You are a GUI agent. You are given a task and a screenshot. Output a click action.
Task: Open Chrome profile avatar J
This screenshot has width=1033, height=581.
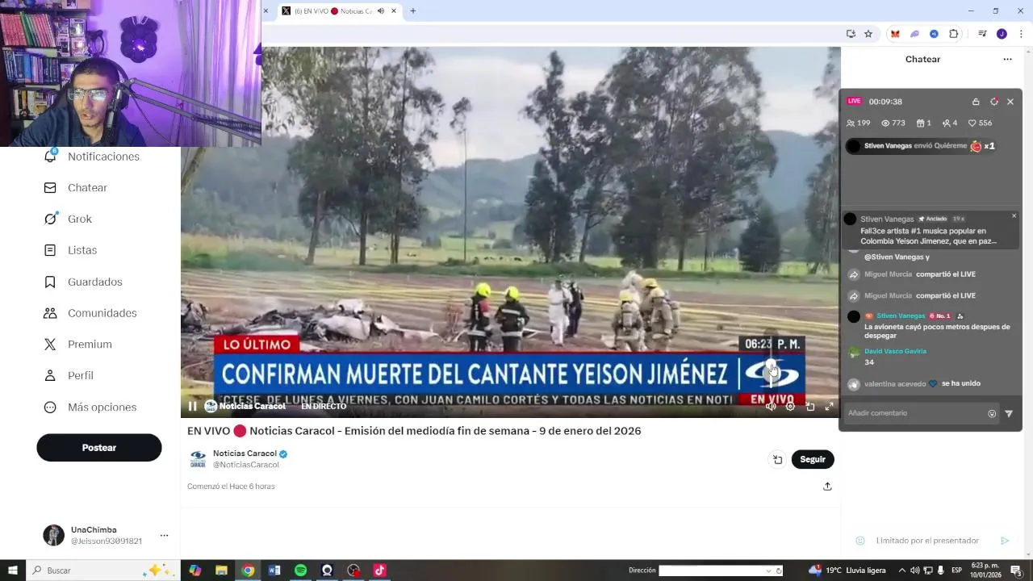click(x=1002, y=34)
